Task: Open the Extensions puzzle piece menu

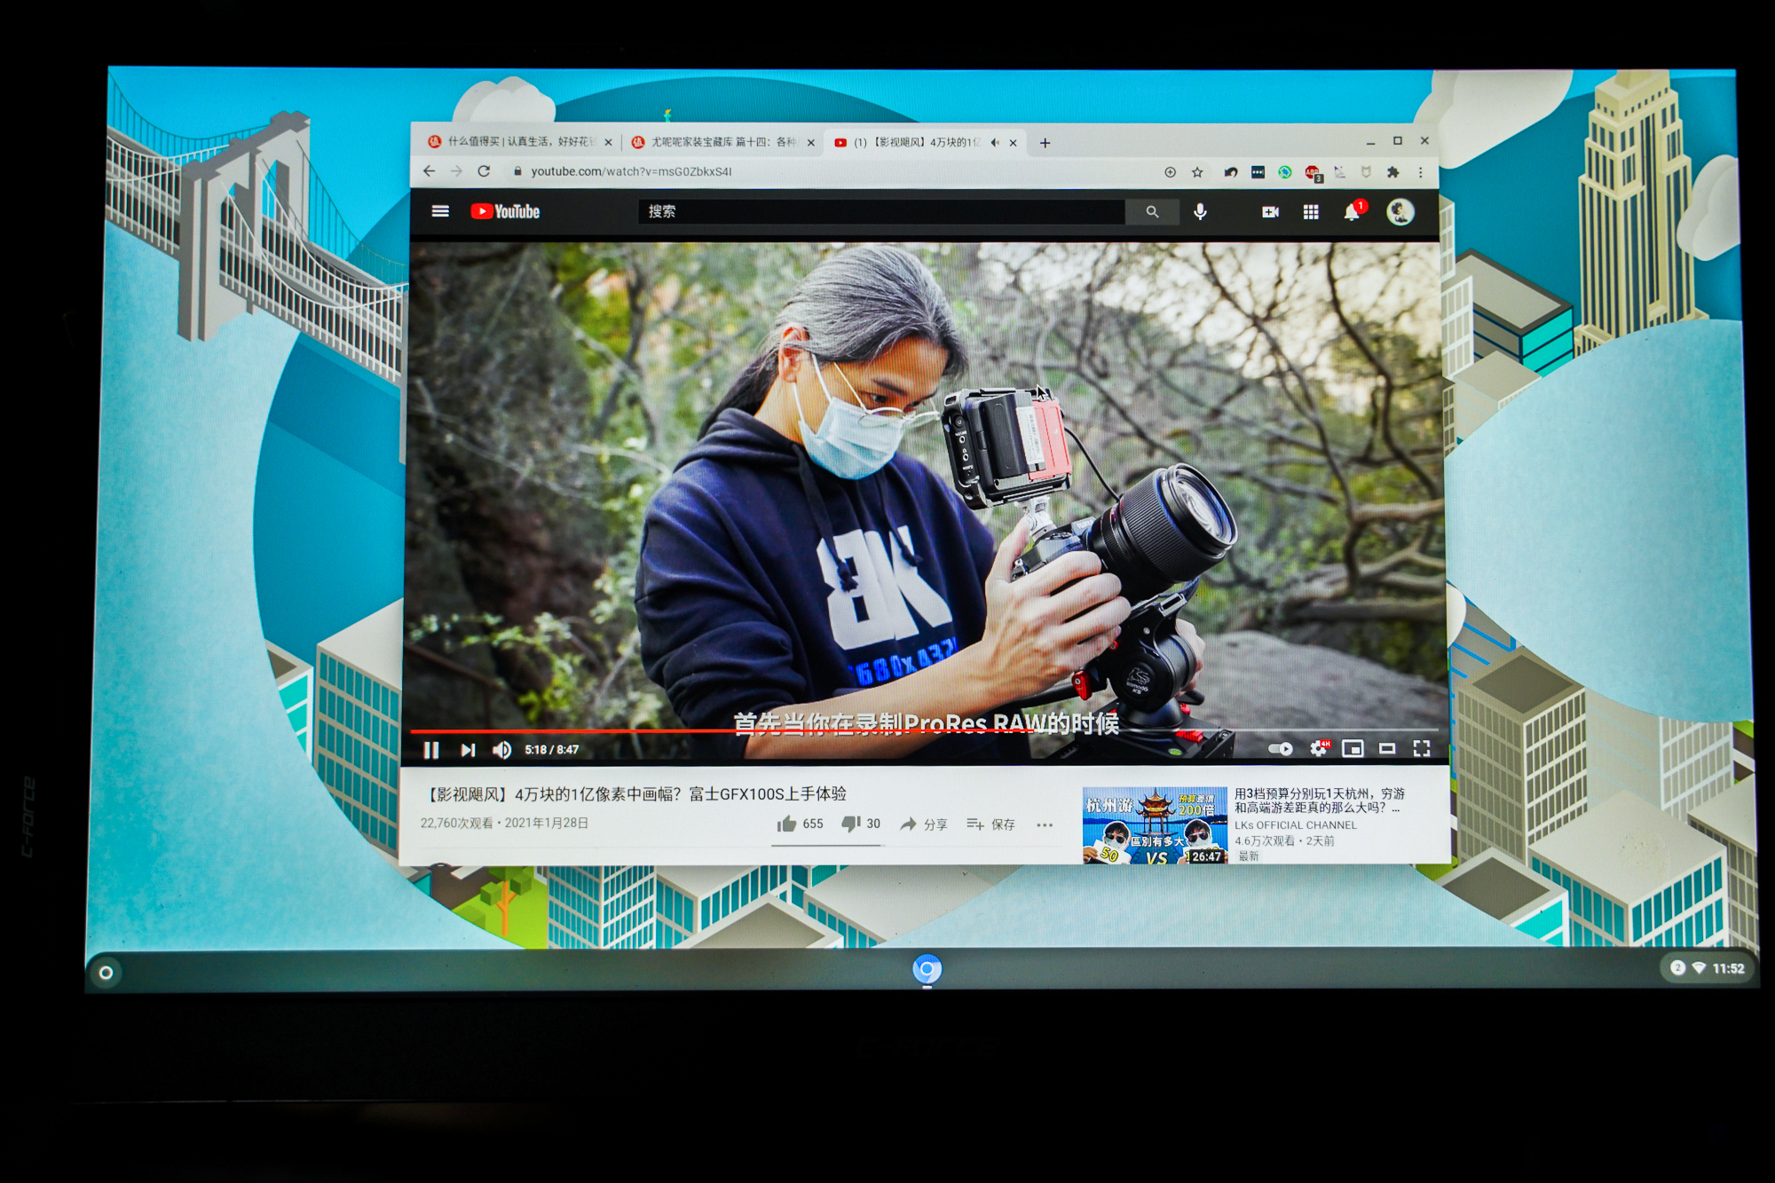Action: [x=1392, y=172]
